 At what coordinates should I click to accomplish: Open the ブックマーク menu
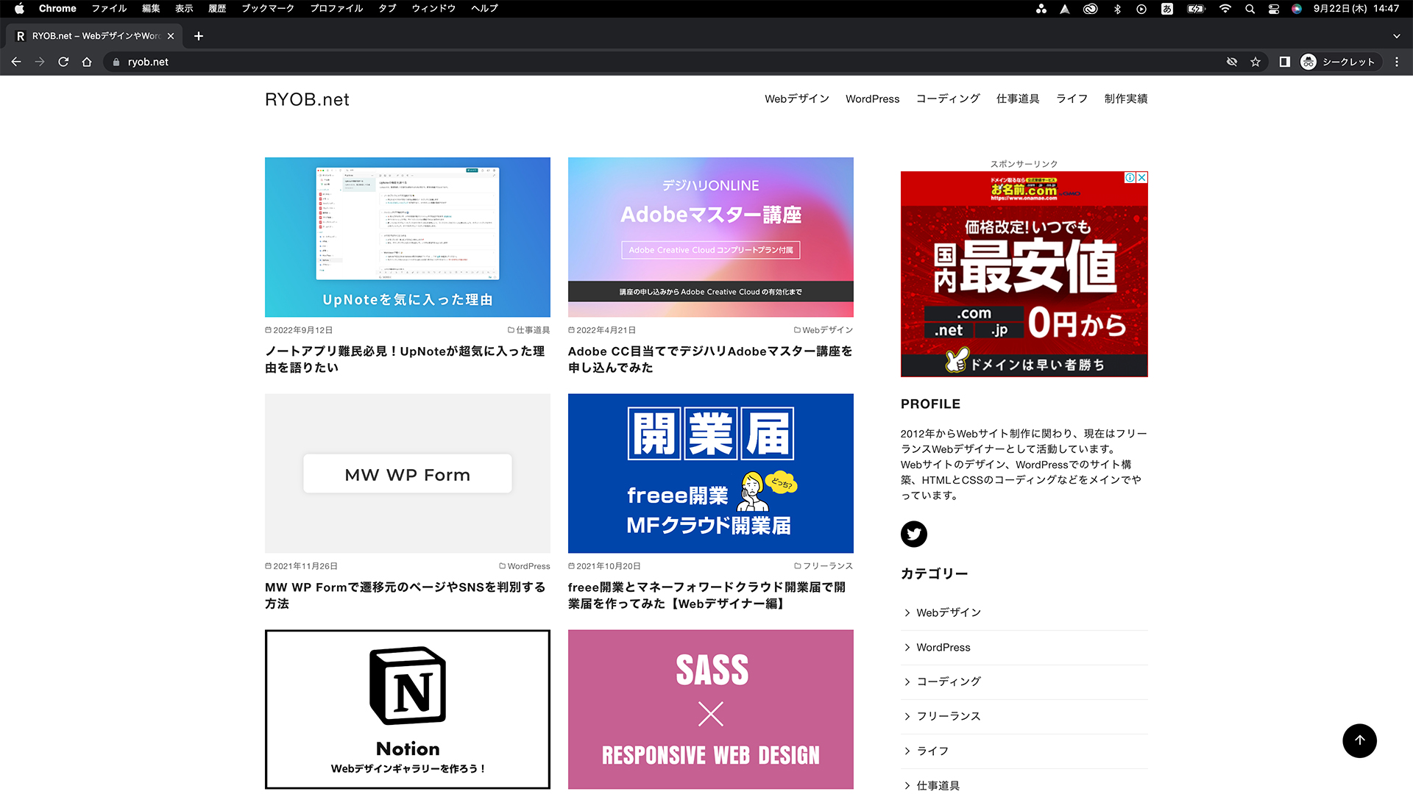[x=266, y=8]
